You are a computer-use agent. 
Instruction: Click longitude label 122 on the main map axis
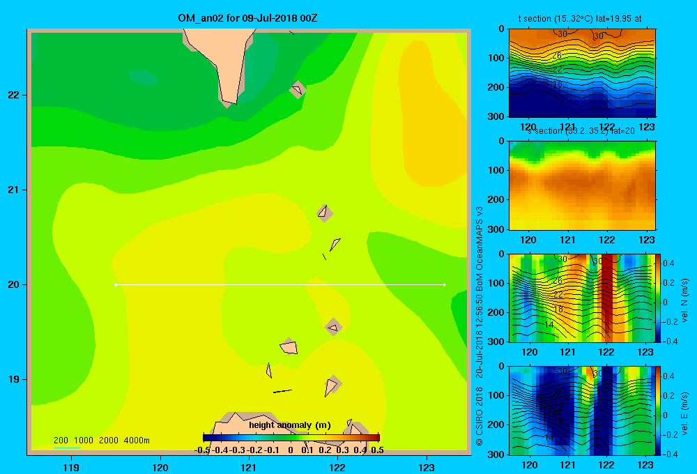[x=337, y=467]
